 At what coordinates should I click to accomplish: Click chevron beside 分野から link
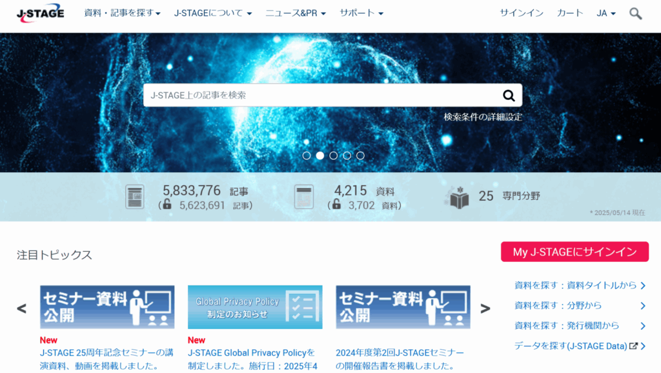click(x=643, y=306)
